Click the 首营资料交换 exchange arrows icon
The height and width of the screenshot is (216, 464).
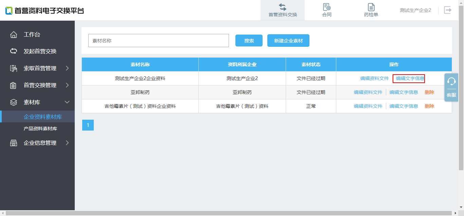[283, 7]
